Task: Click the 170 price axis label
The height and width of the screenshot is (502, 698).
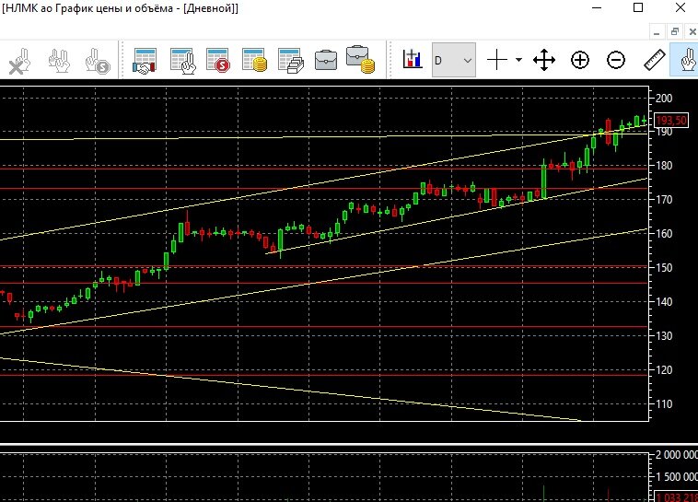Action: 664,200
